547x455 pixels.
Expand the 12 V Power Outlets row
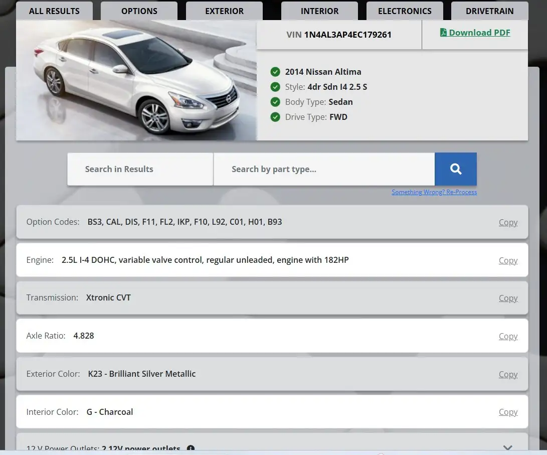[508, 447]
